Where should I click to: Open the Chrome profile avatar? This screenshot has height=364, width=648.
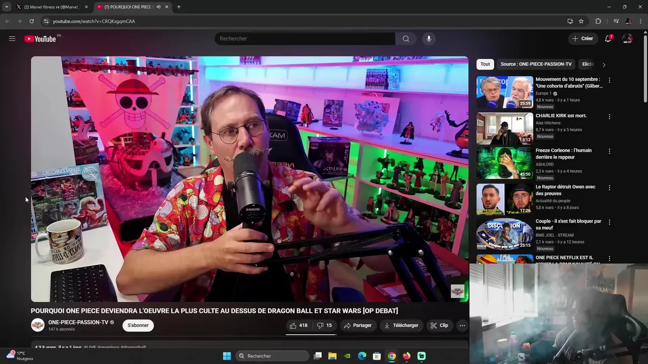click(628, 21)
